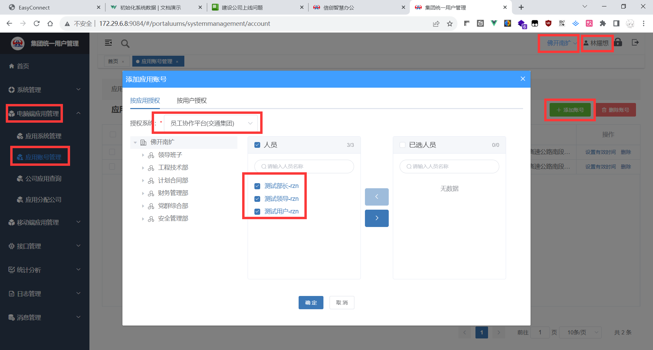Click user name 林耀想 in the header
The height and width of the screenshot is (350, 653).
[599, 43]
